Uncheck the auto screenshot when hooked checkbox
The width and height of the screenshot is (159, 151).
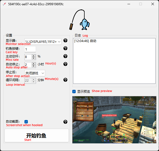pos(26,122)
